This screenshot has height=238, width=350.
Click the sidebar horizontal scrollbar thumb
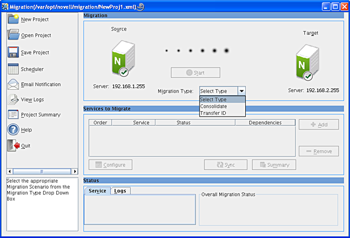tap(42, 172)
